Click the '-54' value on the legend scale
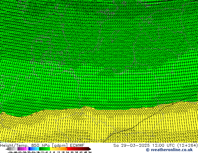198x153 pixels. click(10, 152)
